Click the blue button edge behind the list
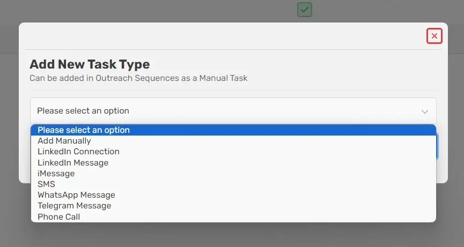Viewport: 464px width, 247px height. pos(437,146)
